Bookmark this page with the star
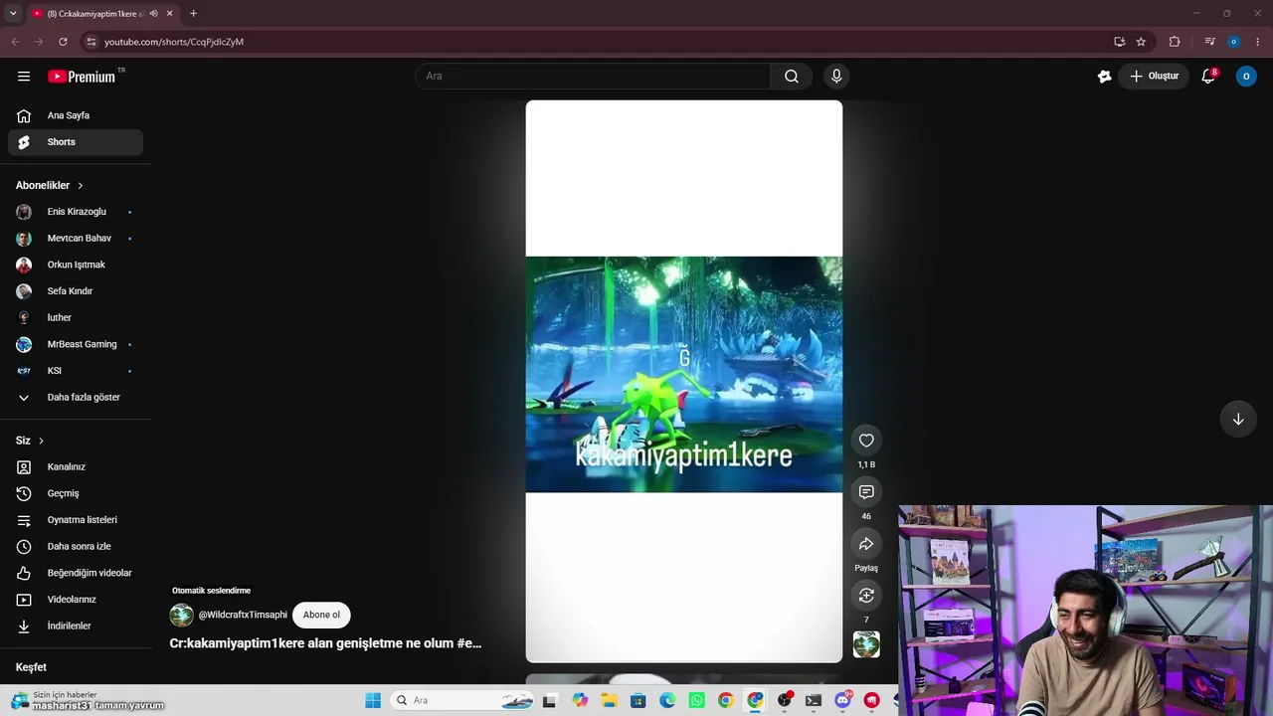The image size is (1273, 716). [1141, 42]
